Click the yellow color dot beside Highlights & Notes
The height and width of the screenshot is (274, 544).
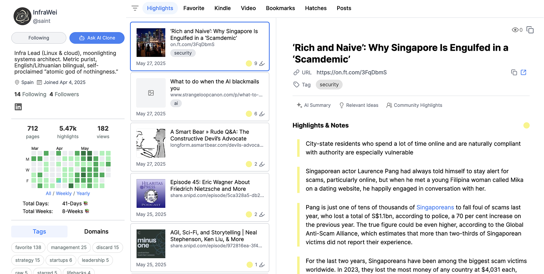click(x=527, y=125)
